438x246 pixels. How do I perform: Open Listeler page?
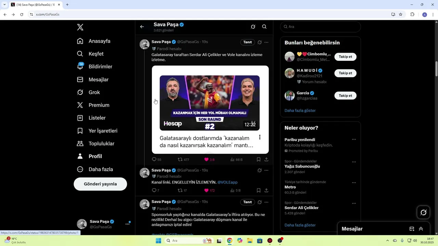tap(91, 118)
